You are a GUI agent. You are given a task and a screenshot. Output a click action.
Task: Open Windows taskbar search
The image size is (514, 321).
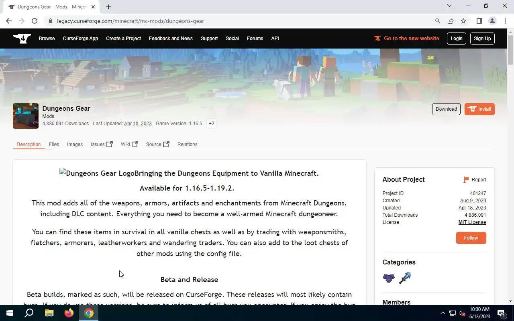(29, 313)
